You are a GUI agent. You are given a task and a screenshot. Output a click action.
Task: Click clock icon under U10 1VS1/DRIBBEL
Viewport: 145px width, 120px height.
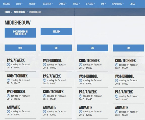(x=8, y=96)
